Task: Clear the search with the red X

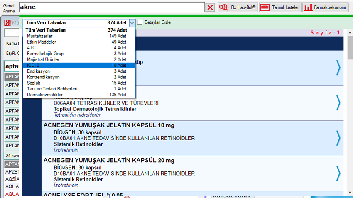Action: [211, 7]
